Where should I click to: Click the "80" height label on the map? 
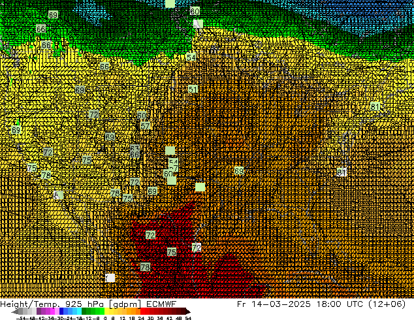point(195,11)
